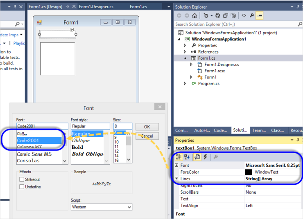This screenshot has height=219, width=303.
Task: Cancel the Font dialog
Action: coord(147,136)
